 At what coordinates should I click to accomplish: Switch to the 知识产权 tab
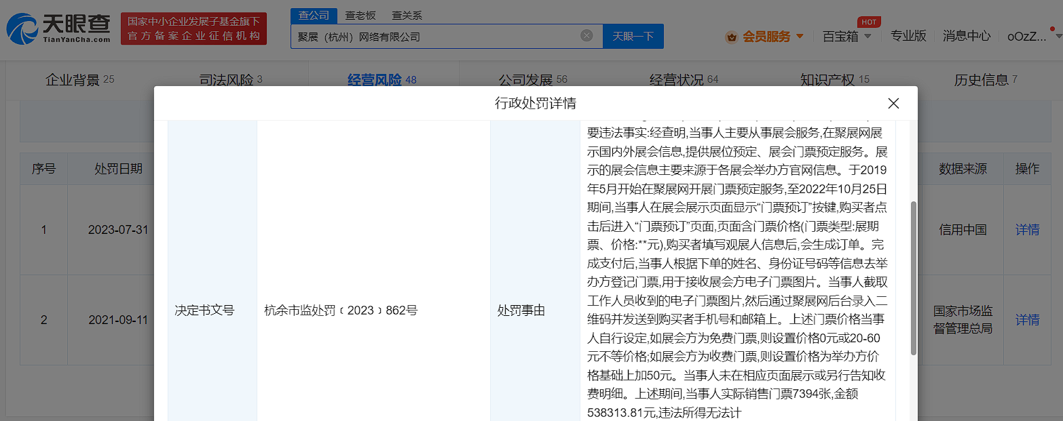(x=834, y=80)
